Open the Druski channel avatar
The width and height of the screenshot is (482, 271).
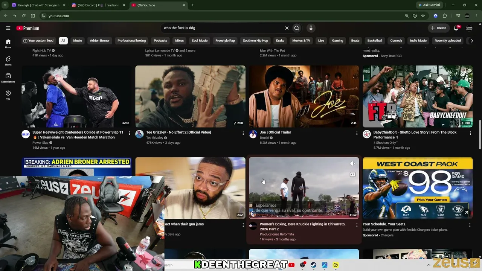(x=253, y=134)
